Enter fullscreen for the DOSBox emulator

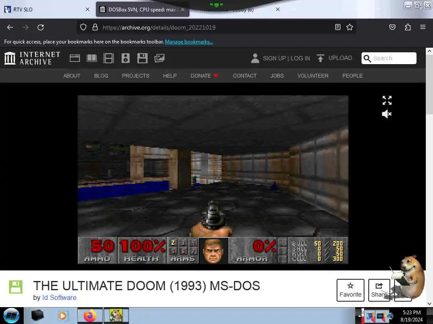pyautogui.click(x=387, y=100)
